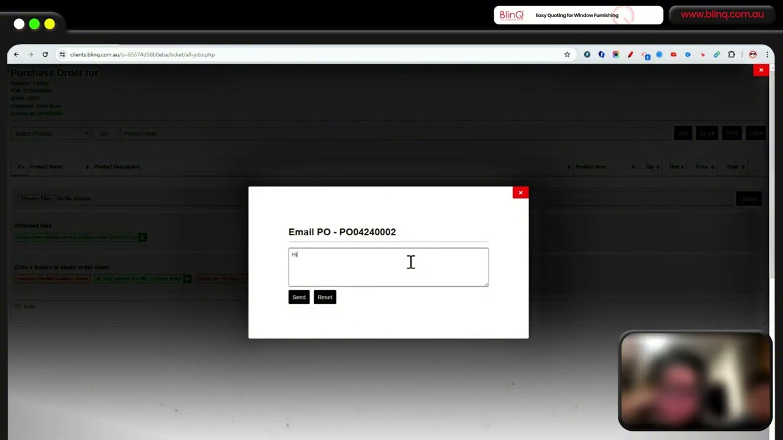Click the Choose Files button
The height and width of the screenshot is (440, 783).
[35, 199]
